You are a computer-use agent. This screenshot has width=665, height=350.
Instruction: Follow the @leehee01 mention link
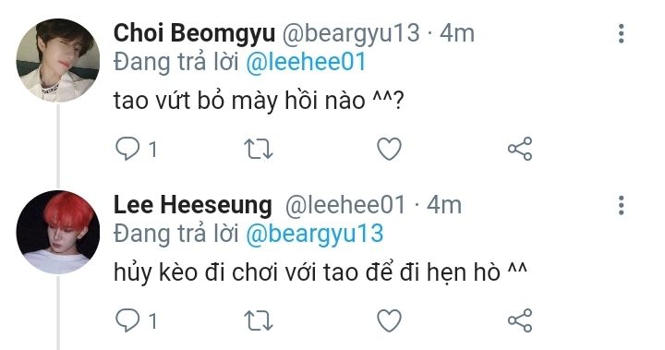[306, 62]
